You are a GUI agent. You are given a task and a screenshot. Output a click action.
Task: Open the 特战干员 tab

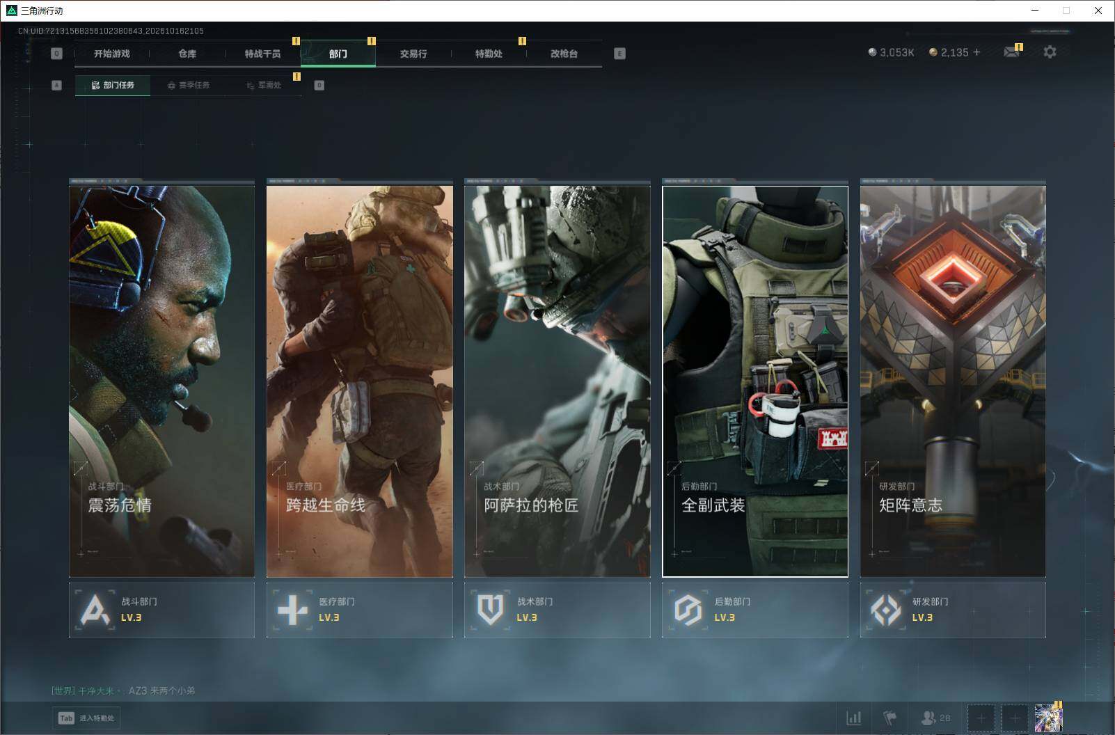(x=262, y=54)
